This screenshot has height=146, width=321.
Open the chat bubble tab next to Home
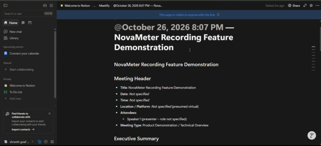(x=23, y=23)
